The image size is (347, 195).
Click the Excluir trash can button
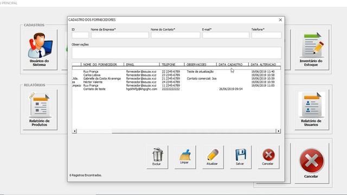click(x=157, y=157)
